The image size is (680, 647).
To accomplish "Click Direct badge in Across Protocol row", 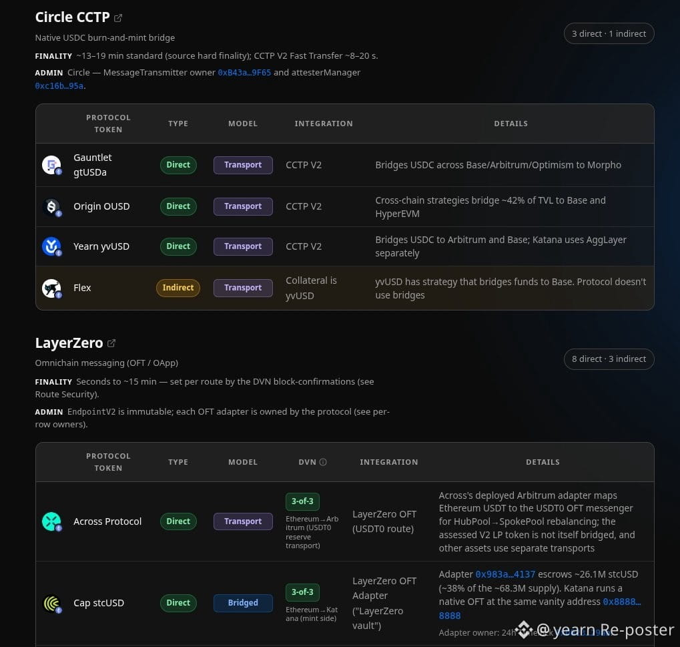I will (178, 521).
